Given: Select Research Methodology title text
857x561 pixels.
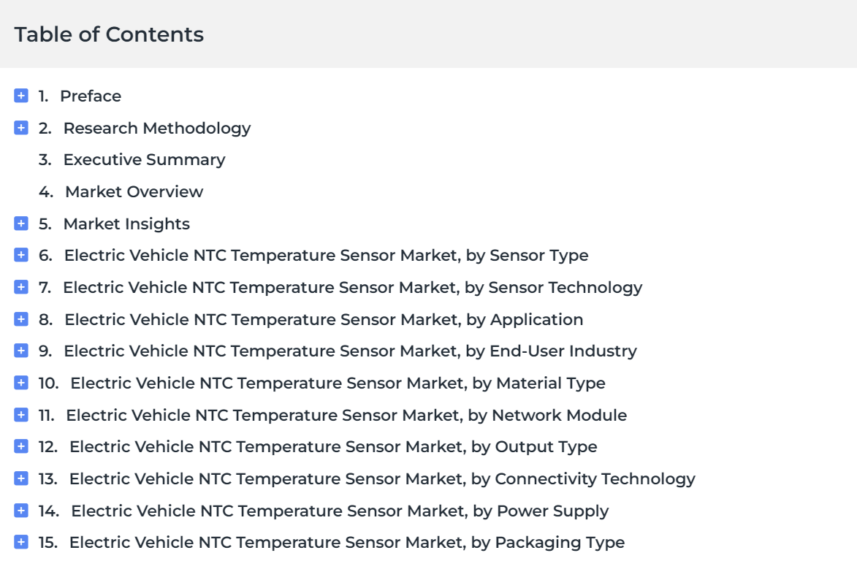Looking at the screenshot, I should click(157, 129).
